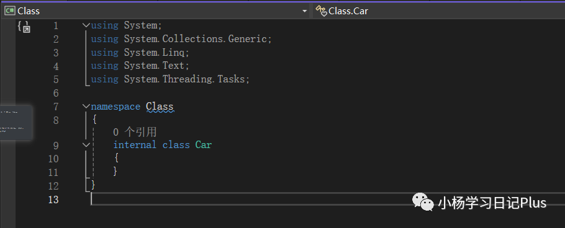Click the Class namespace name with squiggle

pos(160,107)
